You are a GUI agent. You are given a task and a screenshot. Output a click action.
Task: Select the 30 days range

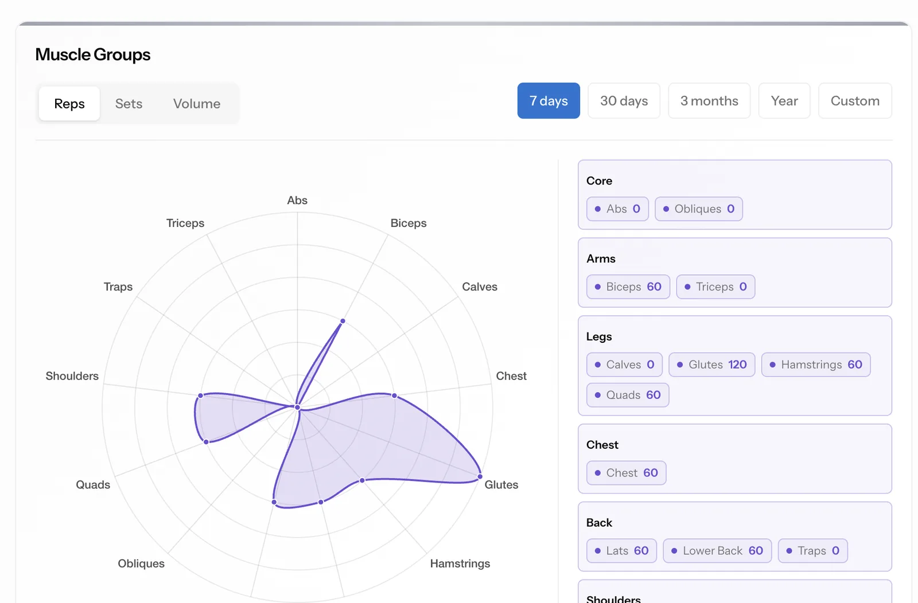click(624, 101)
